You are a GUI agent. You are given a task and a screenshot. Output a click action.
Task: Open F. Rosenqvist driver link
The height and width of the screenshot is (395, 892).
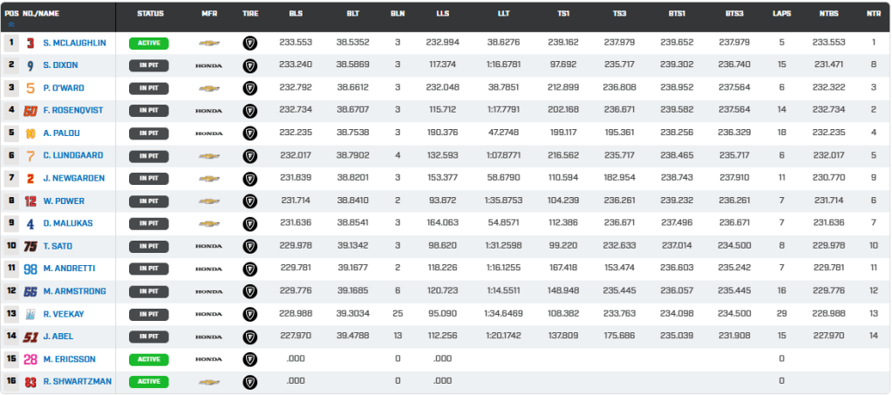coord(73,111)
